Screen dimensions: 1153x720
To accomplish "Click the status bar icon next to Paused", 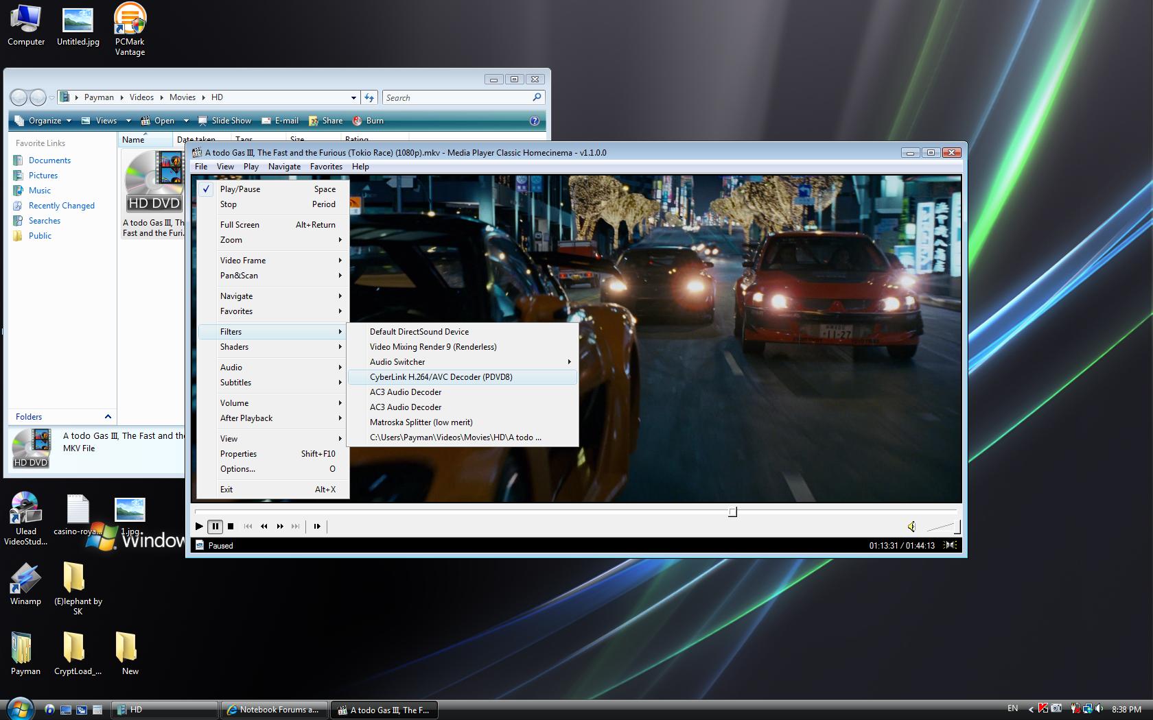I will [200, 546].
